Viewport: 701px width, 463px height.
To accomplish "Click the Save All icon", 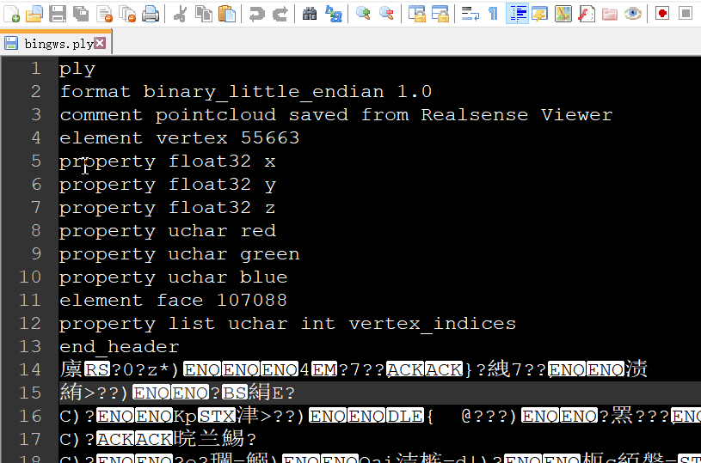I will 81,14.
